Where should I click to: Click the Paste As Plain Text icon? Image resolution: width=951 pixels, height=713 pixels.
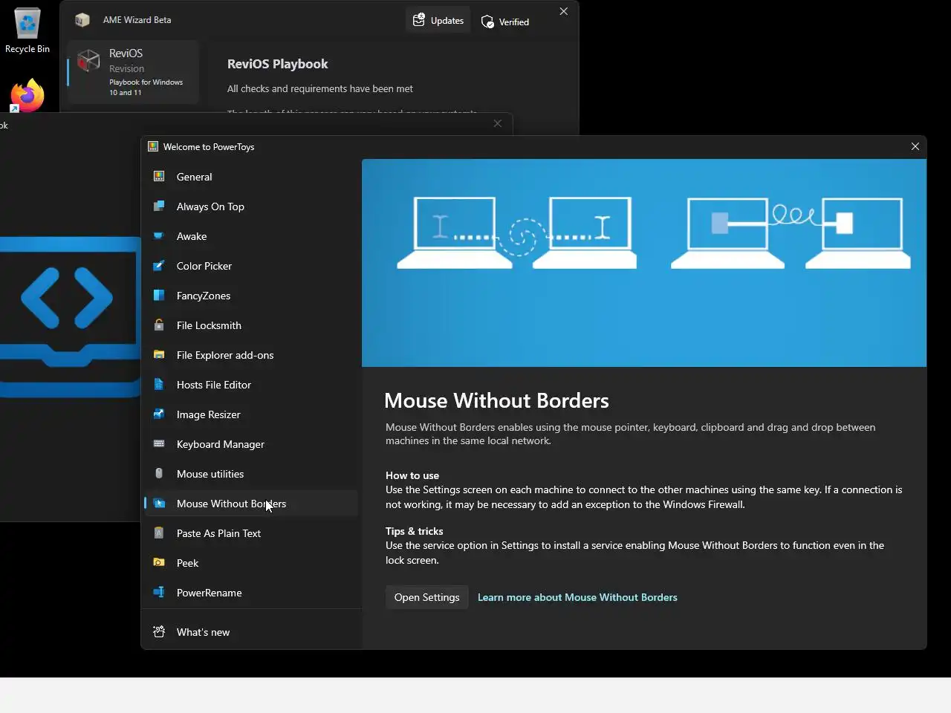tap(159, 533)
